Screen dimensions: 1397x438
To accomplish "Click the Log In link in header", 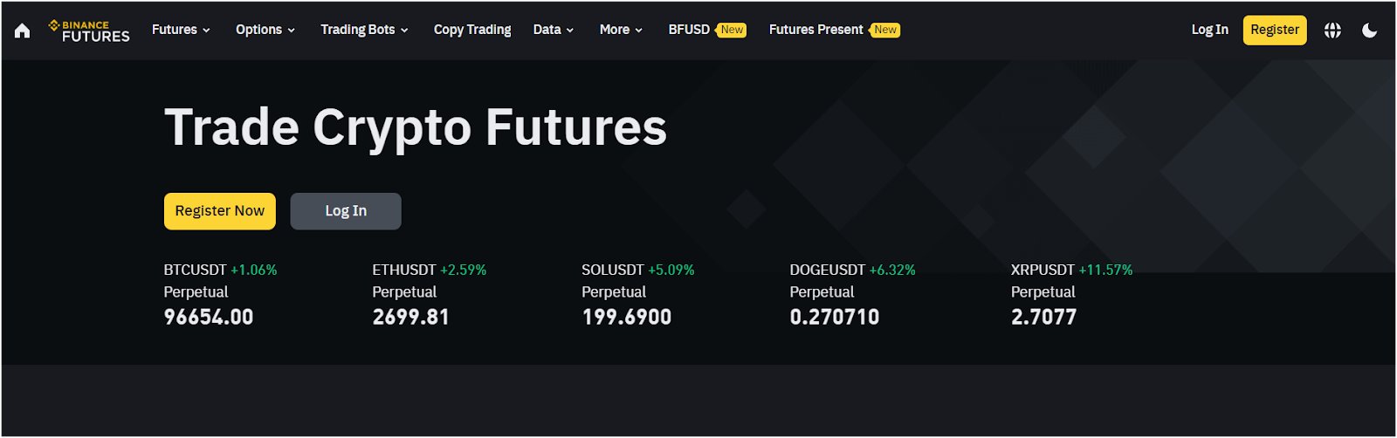I will click(1209, 30).
